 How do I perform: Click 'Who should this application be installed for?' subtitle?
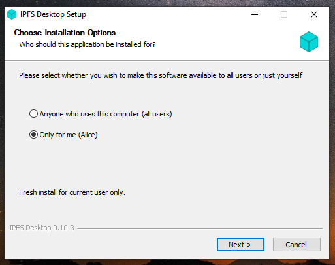88,44
